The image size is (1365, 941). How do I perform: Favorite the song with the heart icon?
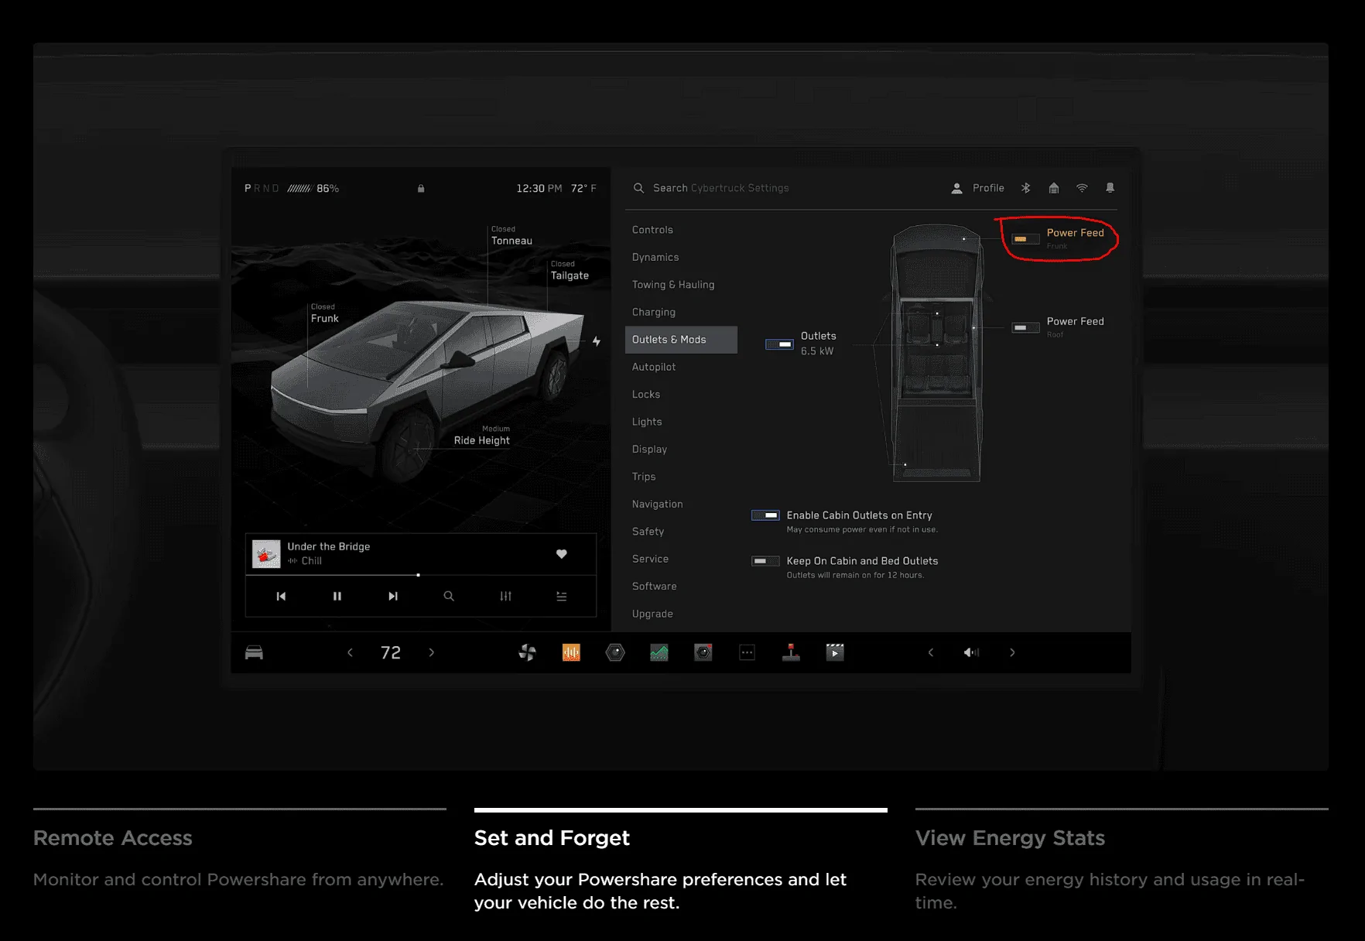click(562, 553)
